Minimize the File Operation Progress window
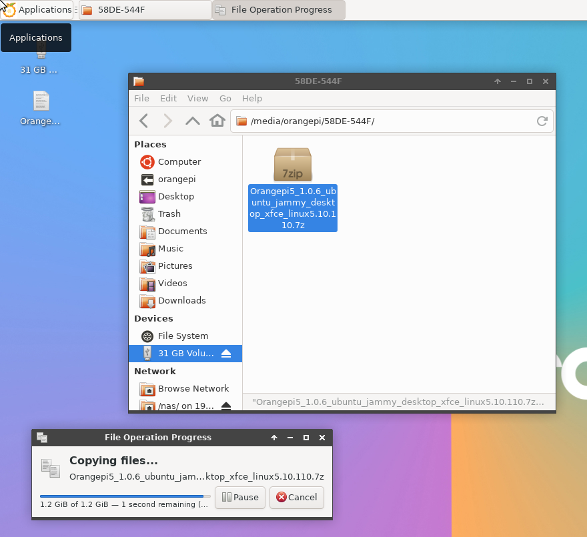Viewport: 587px width, 537px height. point(290,438)
